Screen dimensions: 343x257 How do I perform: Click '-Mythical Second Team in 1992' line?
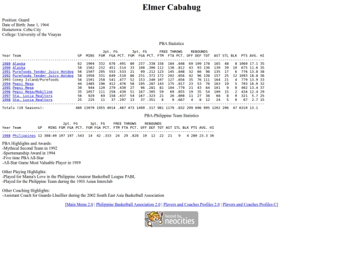point(30,148)
